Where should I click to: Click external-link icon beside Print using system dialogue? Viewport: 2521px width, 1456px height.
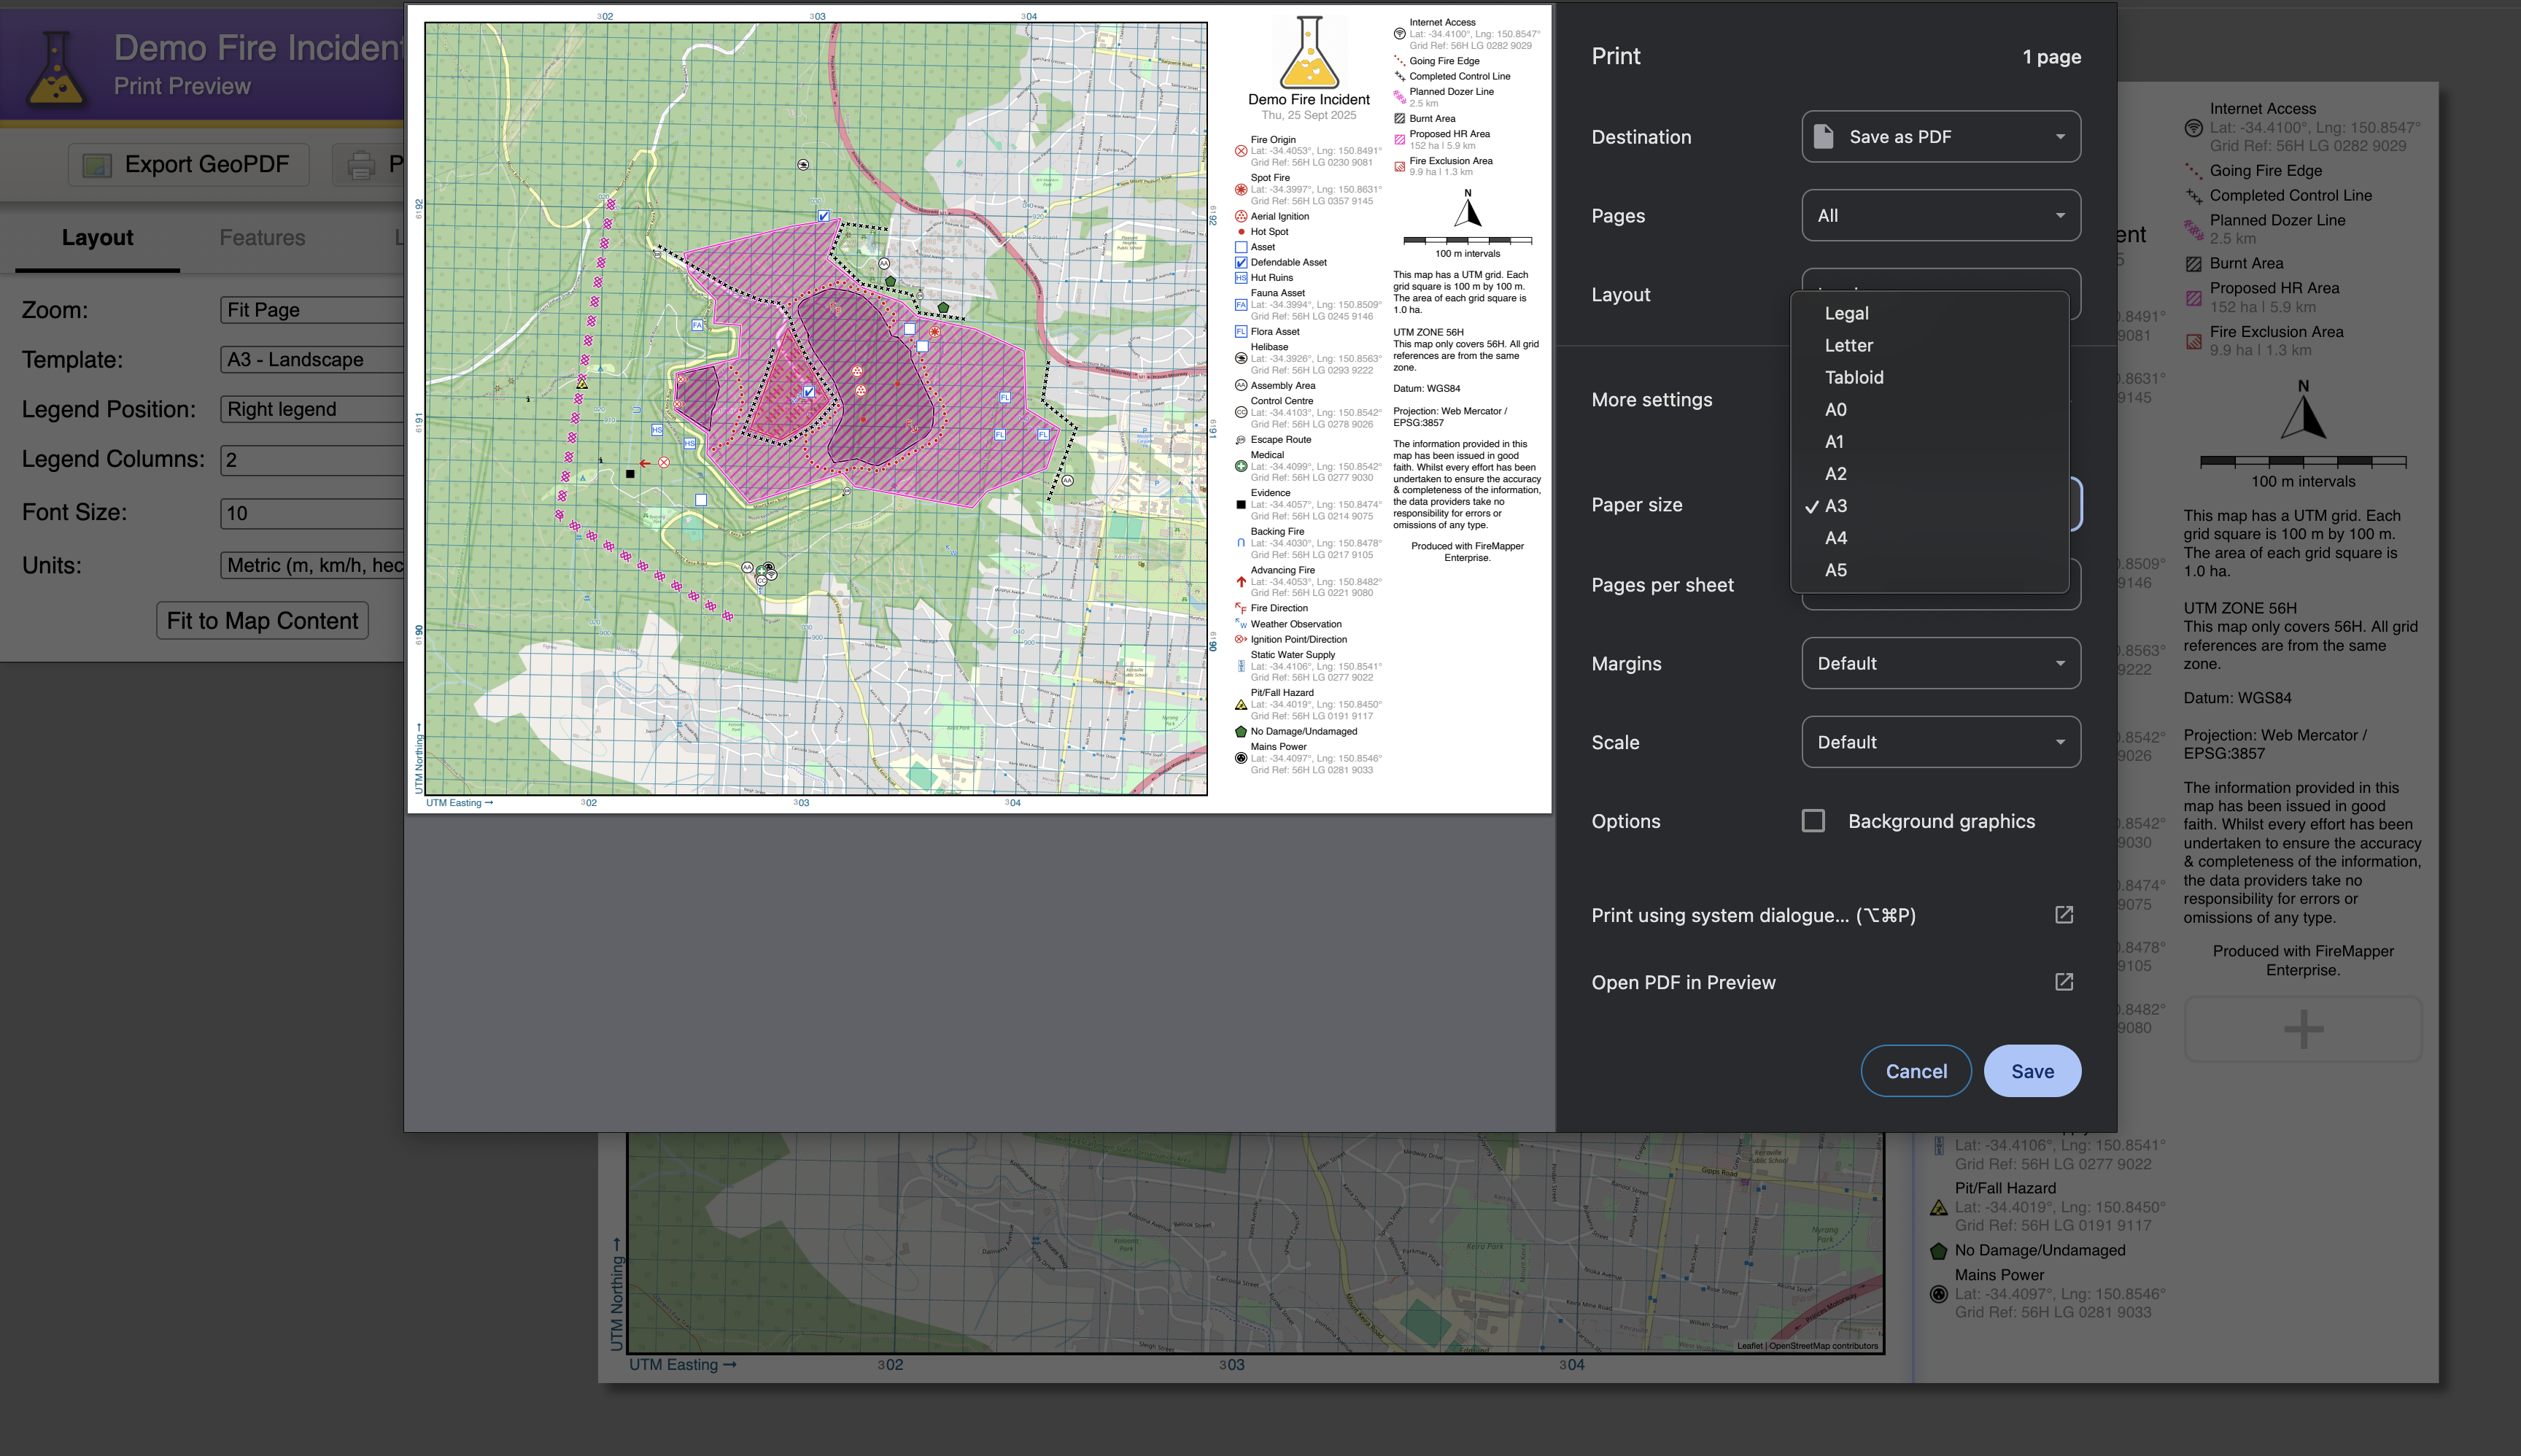(2063, 914)
